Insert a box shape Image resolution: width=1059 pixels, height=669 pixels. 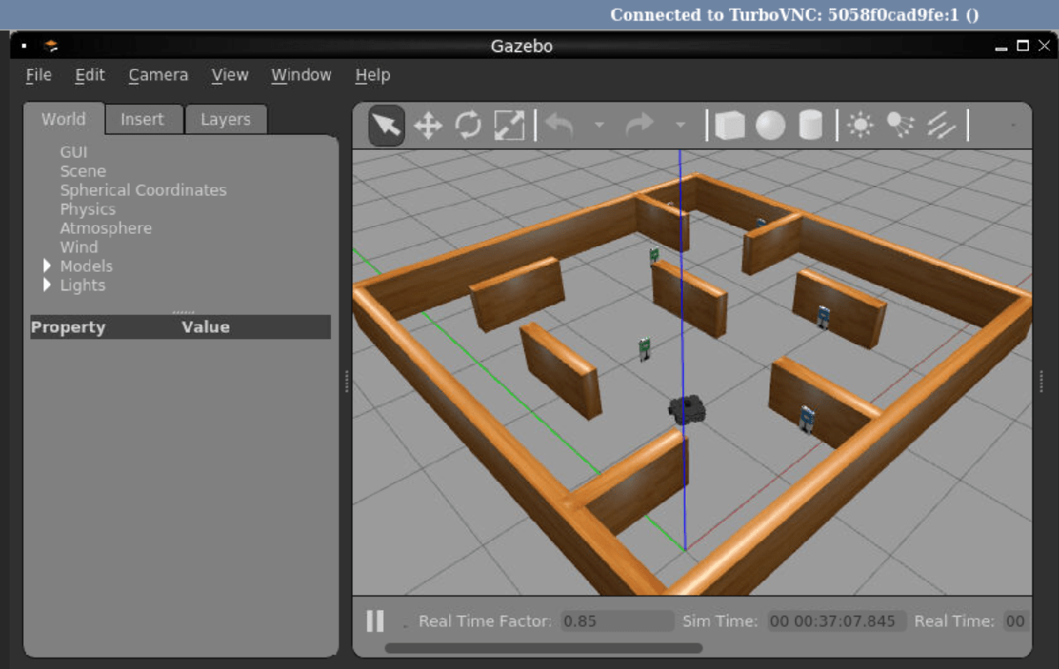pyautogui.click(x=730, y=125)
